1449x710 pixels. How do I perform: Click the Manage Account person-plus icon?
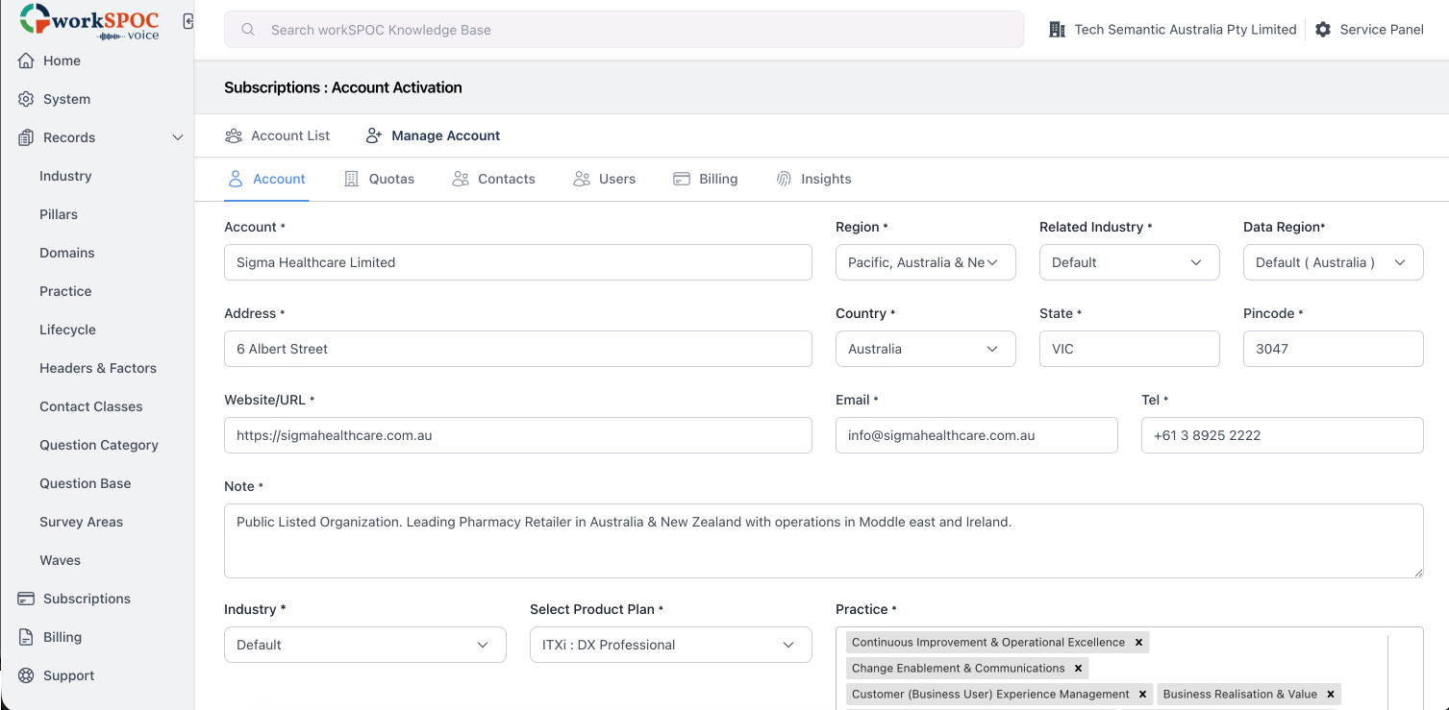pyautogui.click(x=374, y=135)
